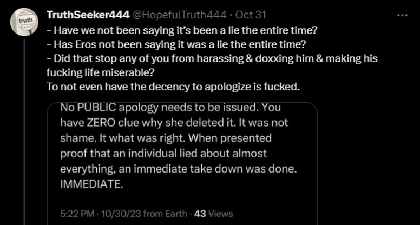This screenshot has height=225, width=420.
Task: Open the more options ellipsis menu
Action: (x=402, y=15)
